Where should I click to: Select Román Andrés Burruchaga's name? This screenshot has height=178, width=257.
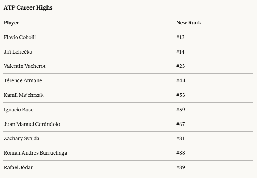35,153
